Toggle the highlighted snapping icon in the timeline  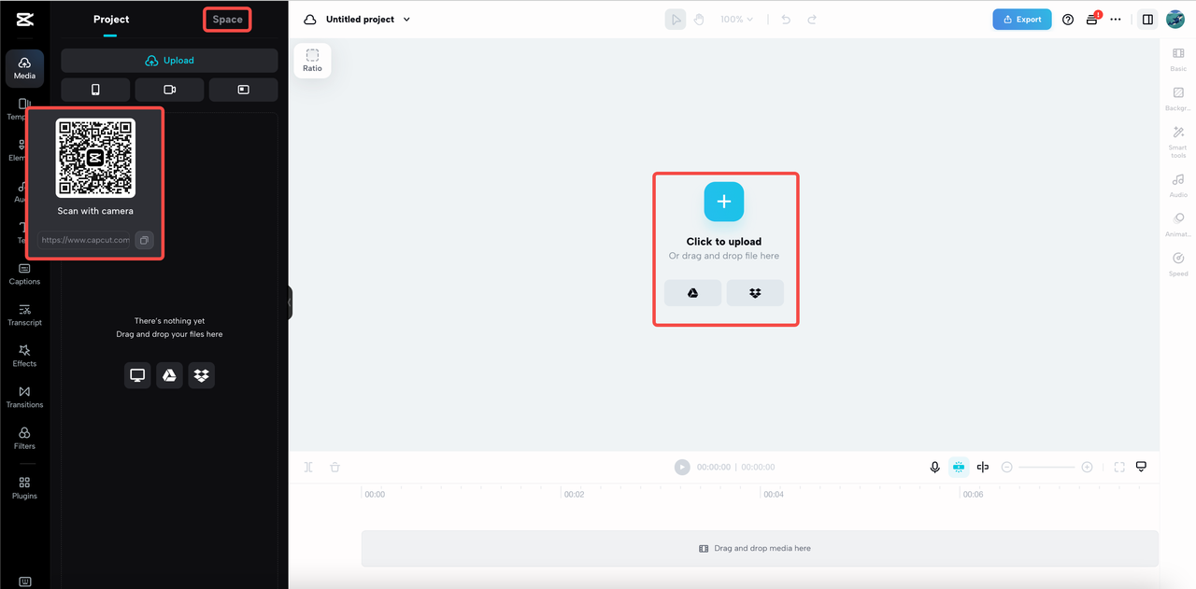click(x=959, y=467)
